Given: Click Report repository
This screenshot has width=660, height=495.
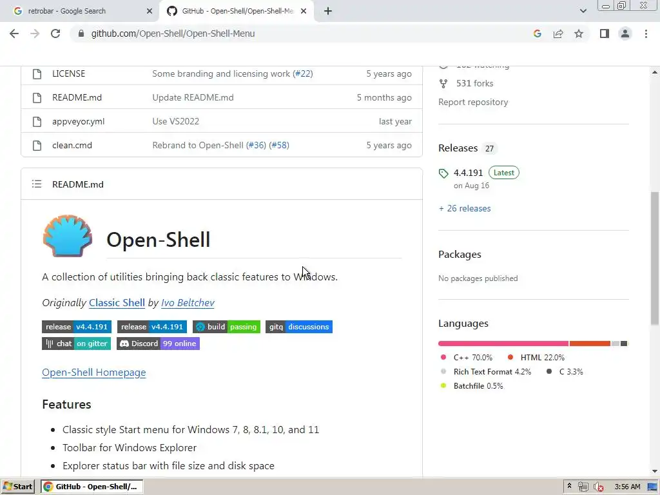Looking at the screenshot, I should pos(473,102).
